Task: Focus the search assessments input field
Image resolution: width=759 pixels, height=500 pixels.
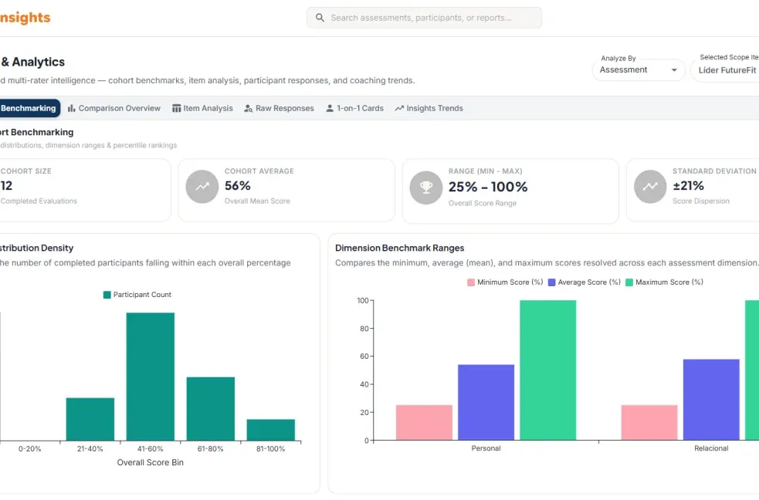Action: (x=424, y=18)
